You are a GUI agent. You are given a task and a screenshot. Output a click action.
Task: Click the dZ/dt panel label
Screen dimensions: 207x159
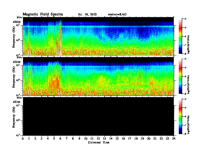click(x=17, y=102)
